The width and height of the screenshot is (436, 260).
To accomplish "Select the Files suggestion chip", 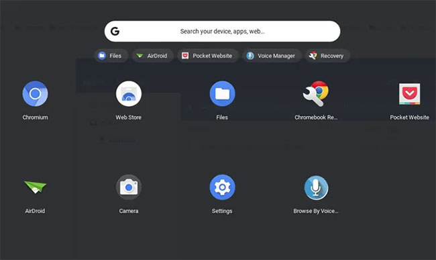I will point(111,56).
